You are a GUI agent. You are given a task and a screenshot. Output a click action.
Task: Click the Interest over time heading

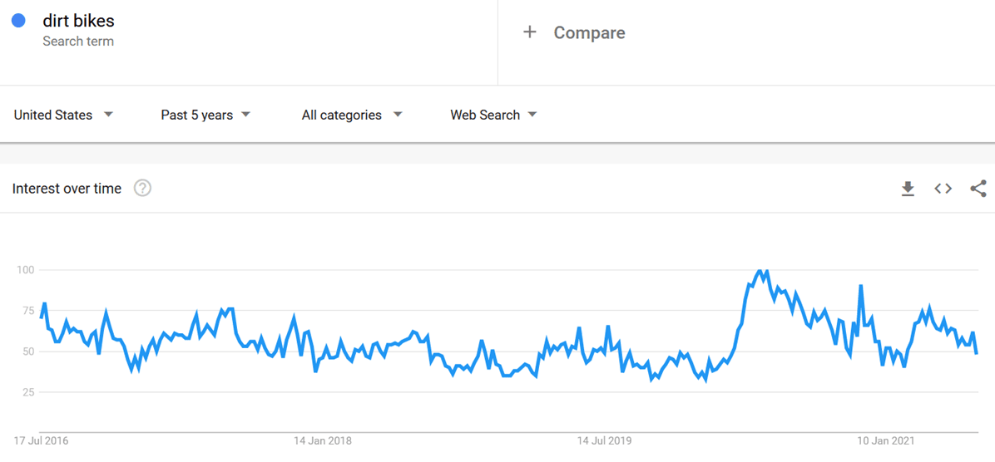point(67,189)
